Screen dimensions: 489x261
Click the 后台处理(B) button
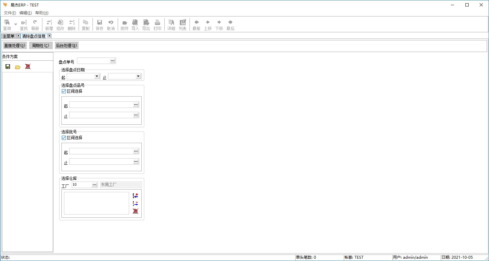[66, 46]
